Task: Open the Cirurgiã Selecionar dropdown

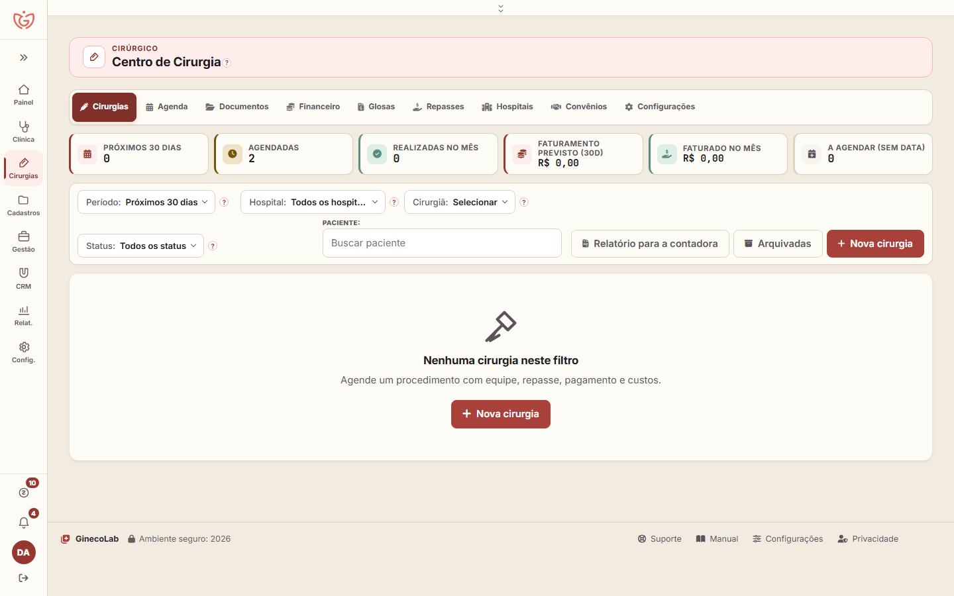Action: click(x=460, y=202)
